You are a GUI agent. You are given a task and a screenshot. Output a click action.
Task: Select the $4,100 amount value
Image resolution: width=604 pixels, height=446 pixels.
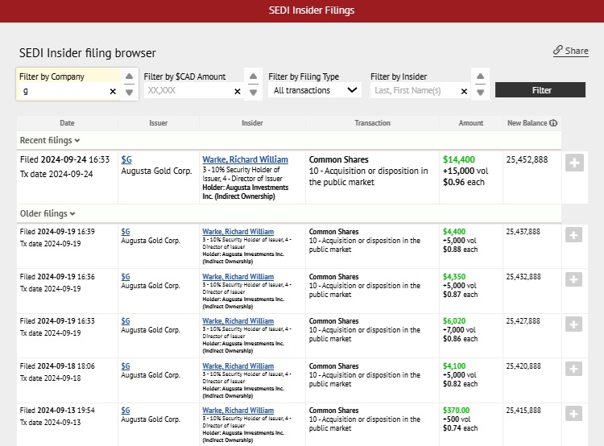pos(454,365)
